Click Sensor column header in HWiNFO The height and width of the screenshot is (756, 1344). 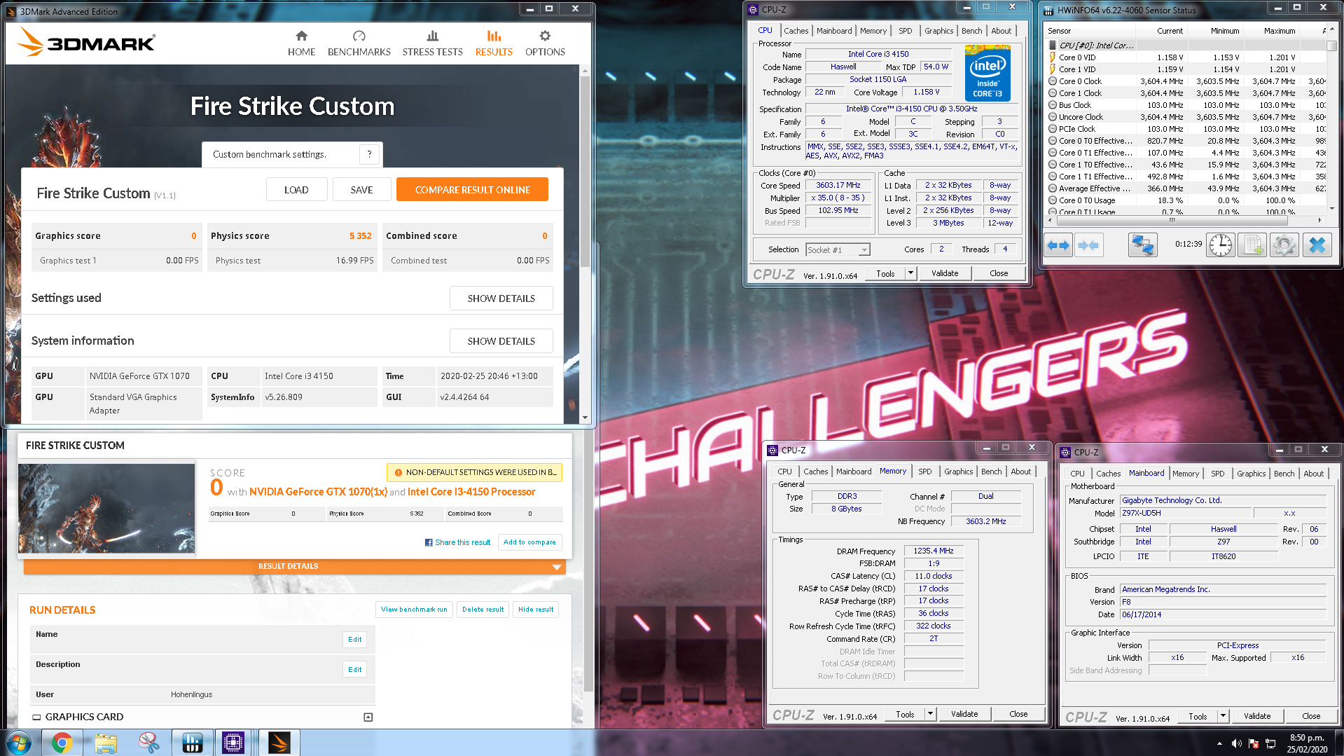[x=1089, y=31]
